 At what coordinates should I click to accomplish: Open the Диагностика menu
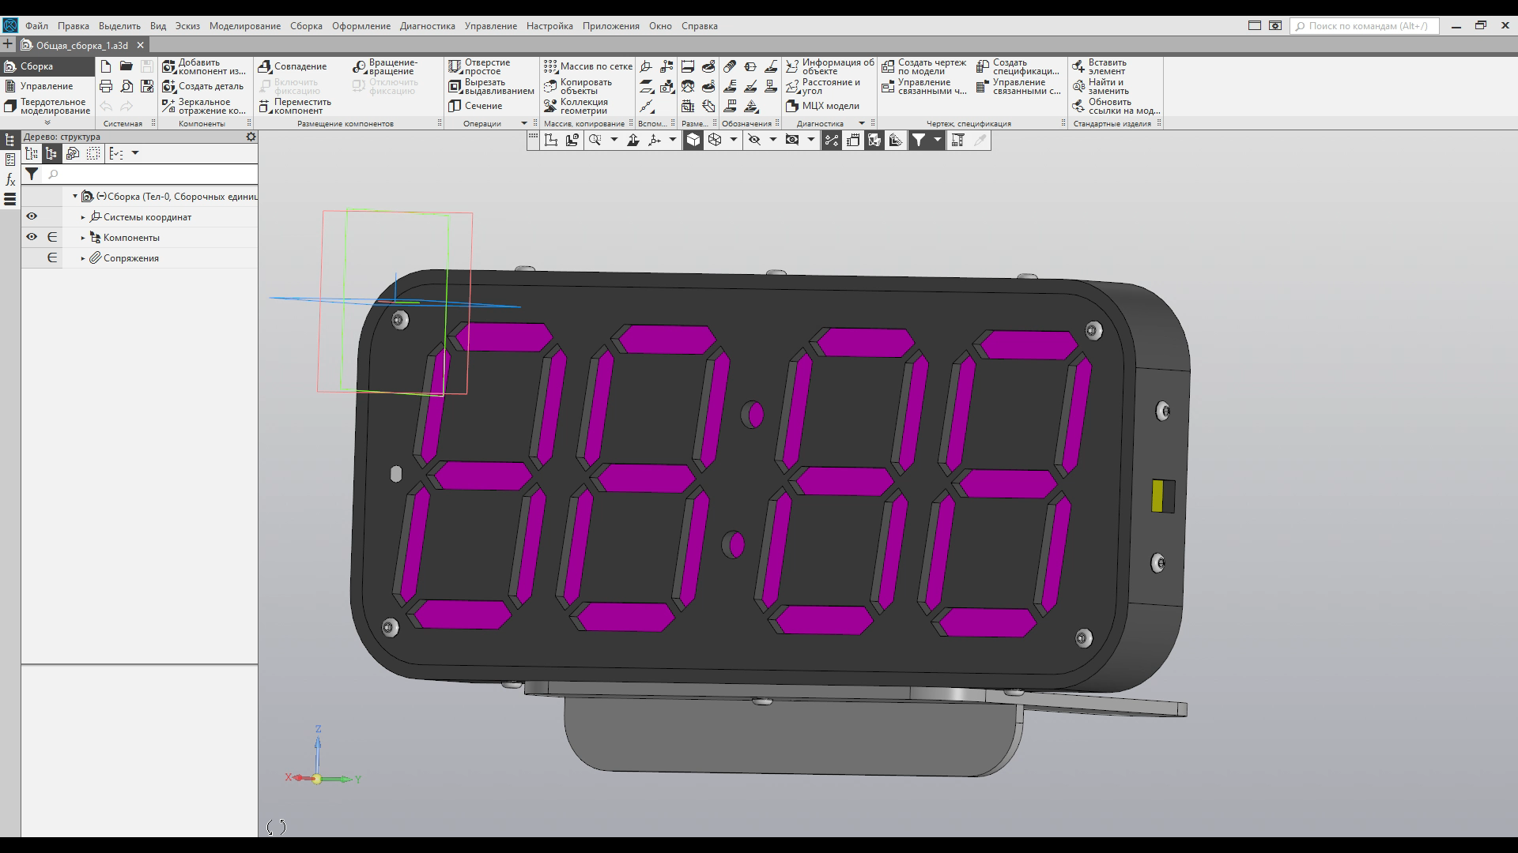pos(427,26)
